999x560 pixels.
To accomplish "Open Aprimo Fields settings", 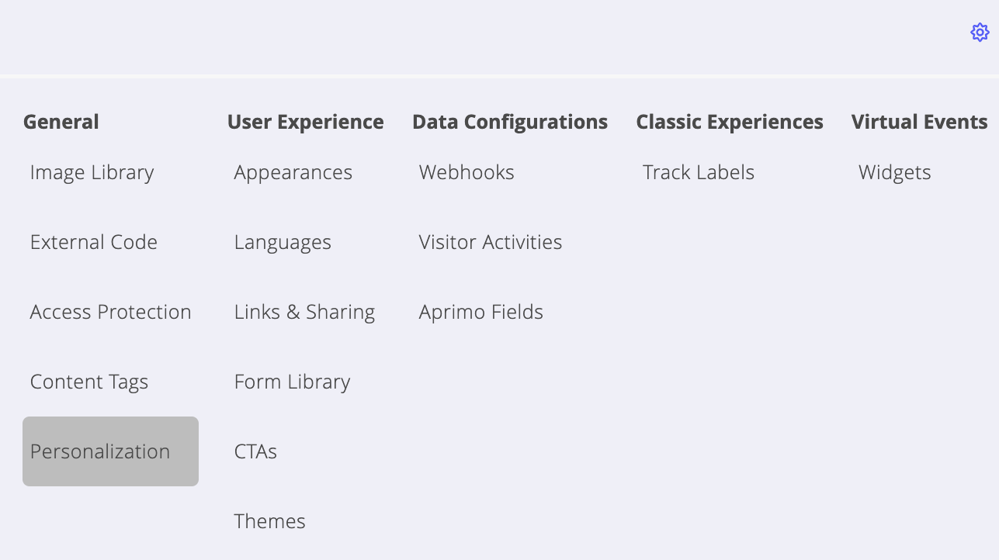I will [480, 312].
